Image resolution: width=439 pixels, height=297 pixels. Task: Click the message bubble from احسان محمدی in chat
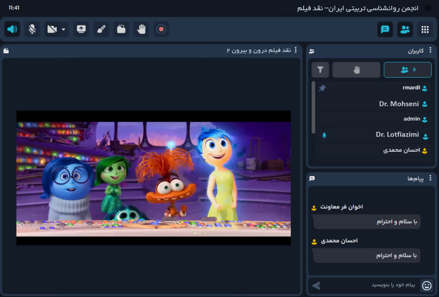click(x=367, y=256)
